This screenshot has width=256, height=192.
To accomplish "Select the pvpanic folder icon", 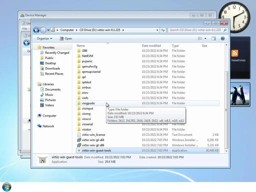I will coord(79,61).
